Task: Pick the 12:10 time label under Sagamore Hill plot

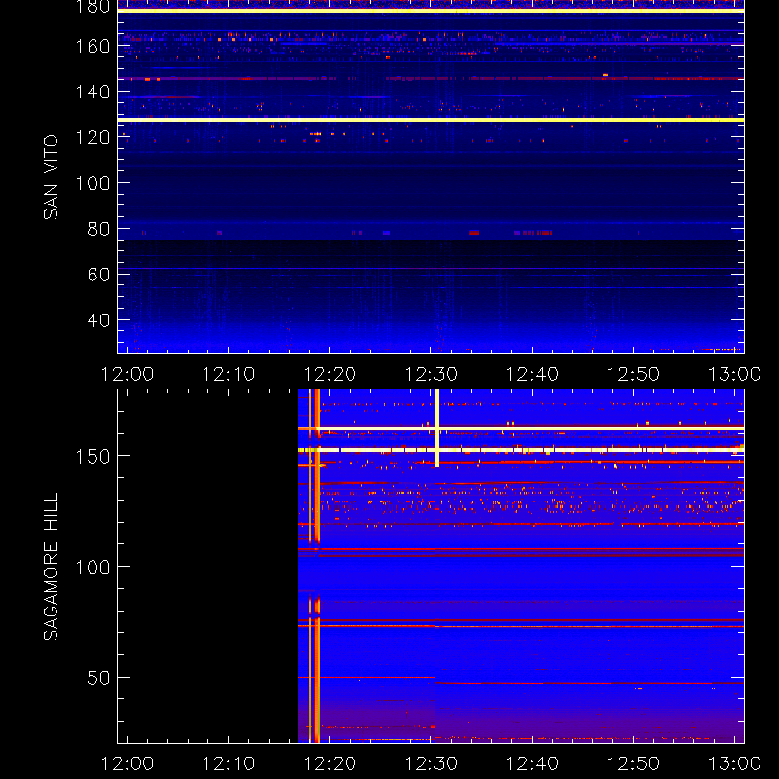Action: (x=229, y=763)
